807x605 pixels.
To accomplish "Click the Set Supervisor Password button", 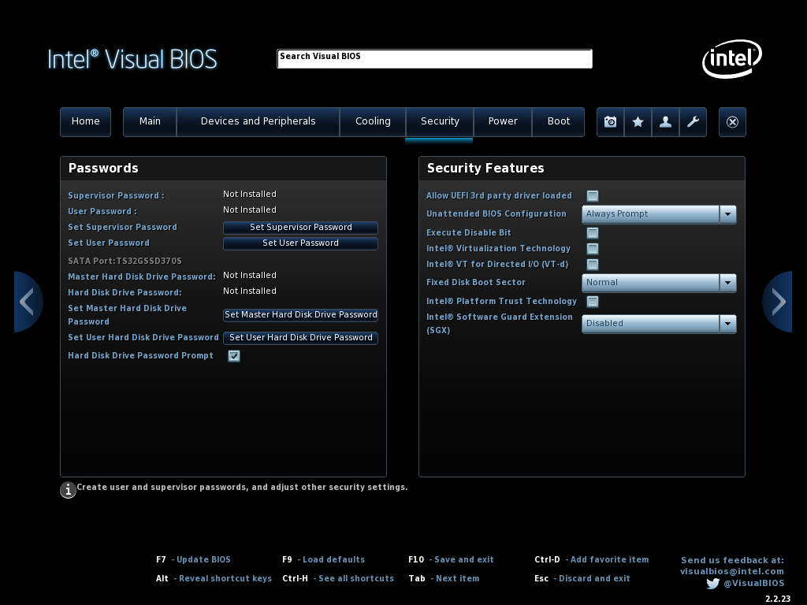I will click(300, 228).
